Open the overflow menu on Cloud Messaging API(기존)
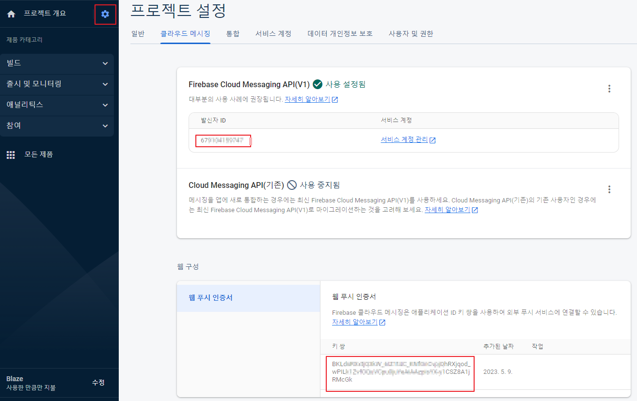This screenshot has height=401, width=637. 609,189
